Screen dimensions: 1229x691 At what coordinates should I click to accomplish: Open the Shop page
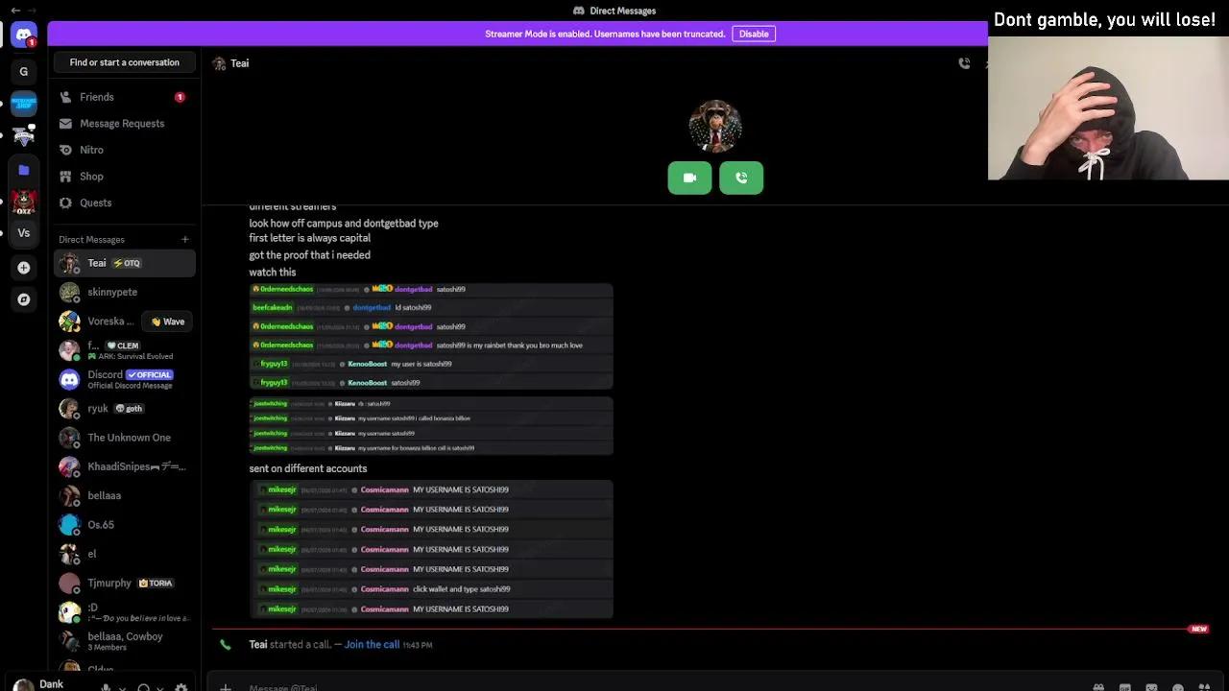coord(125,177)
